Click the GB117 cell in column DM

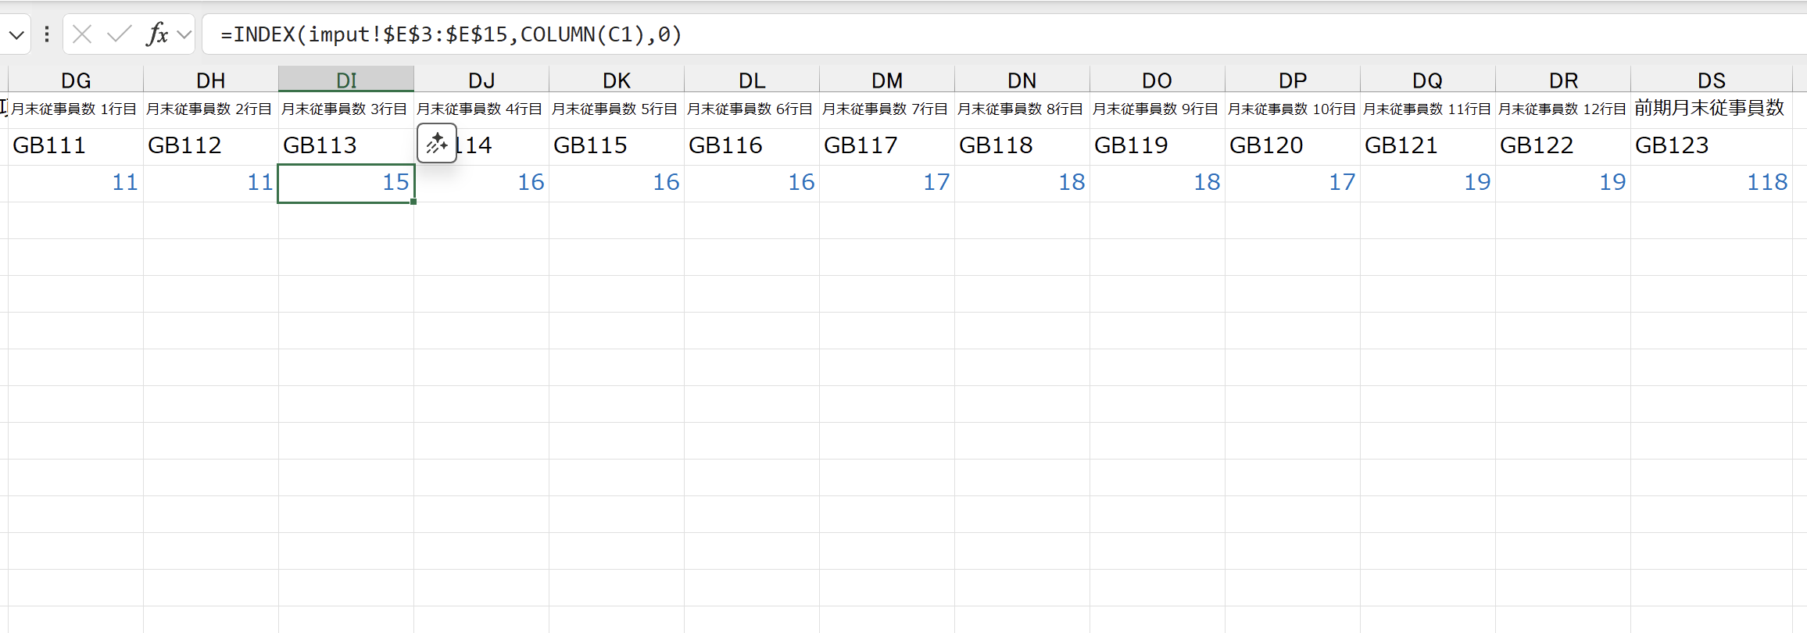click(x=887, y=145)
